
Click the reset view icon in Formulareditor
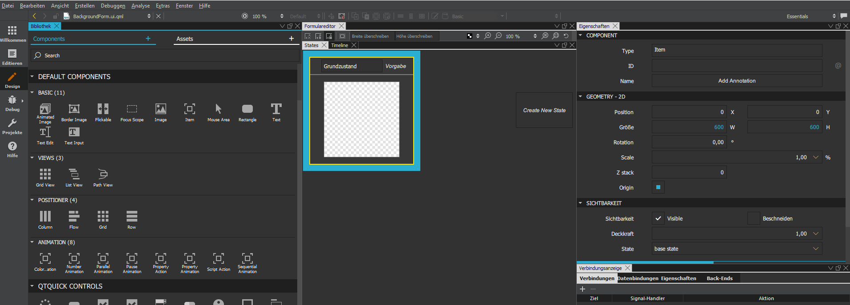(x=566, y=36)
